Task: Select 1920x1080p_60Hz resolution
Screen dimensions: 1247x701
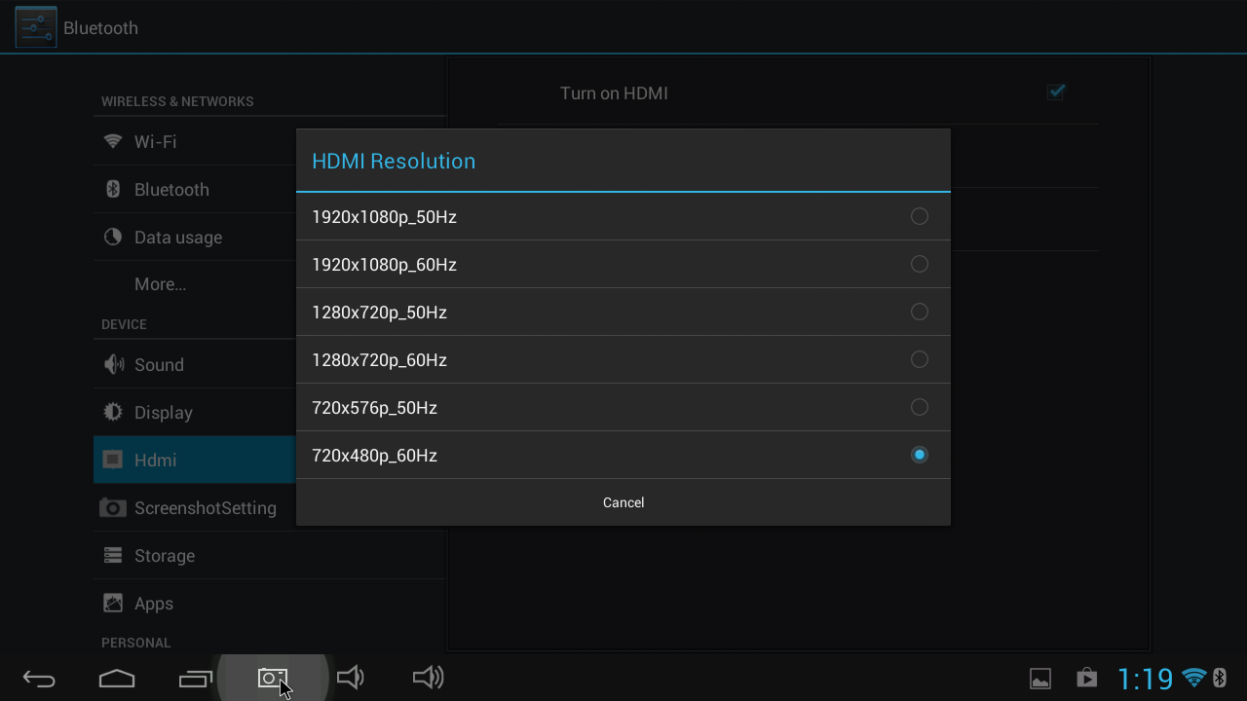Action: click(623, 264)
